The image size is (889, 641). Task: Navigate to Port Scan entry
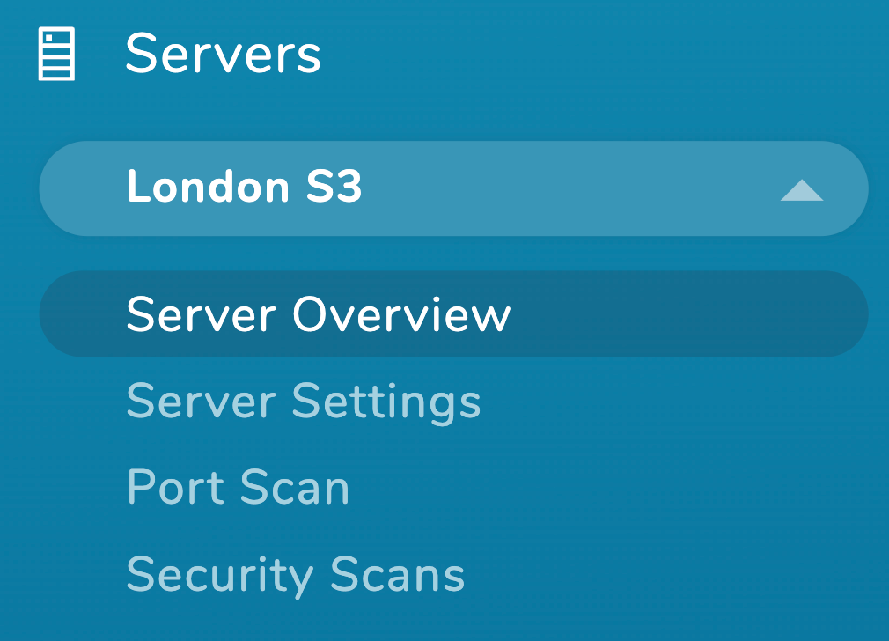pos(239,487)
